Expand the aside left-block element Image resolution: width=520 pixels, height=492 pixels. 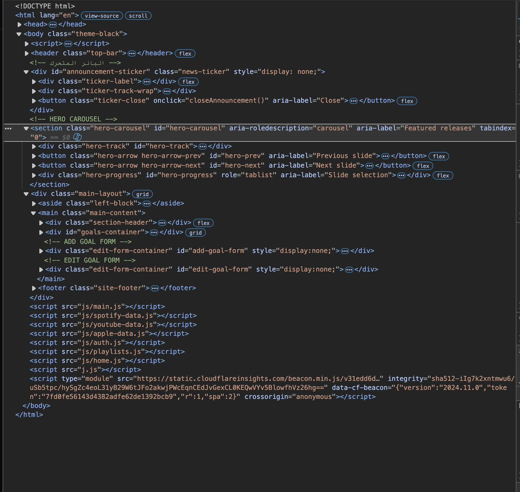pyautogui.click(x=34, y=203)
